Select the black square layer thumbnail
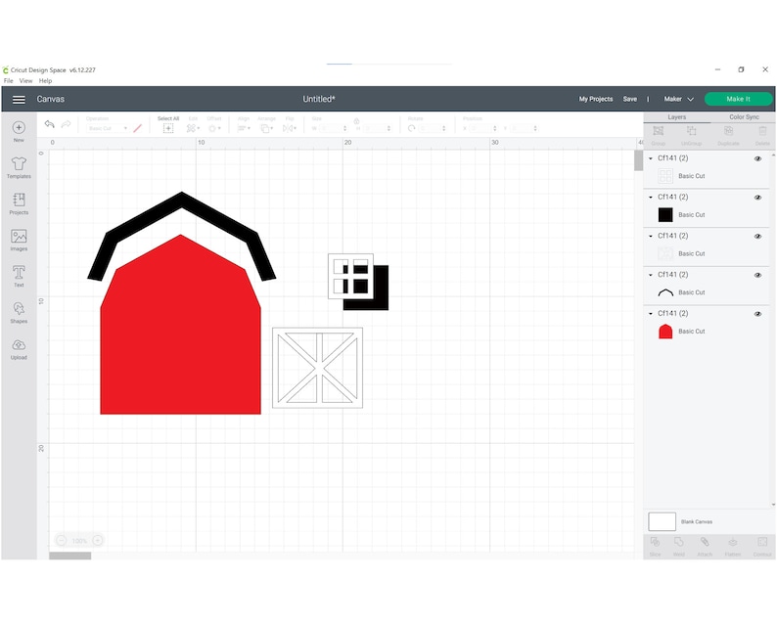 coord(665,214)
